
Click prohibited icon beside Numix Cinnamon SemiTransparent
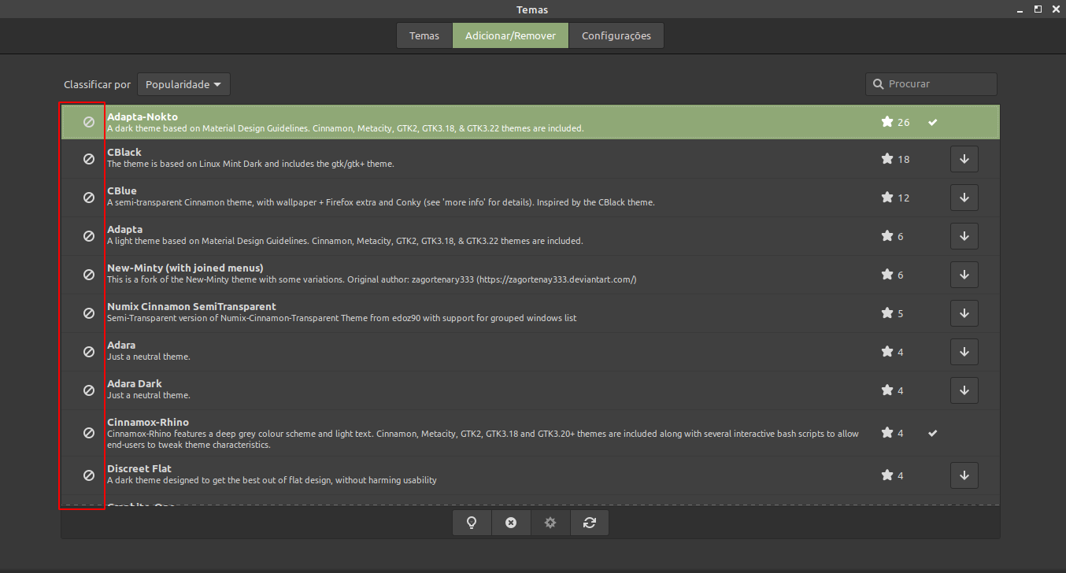click(x=89, y=313)
